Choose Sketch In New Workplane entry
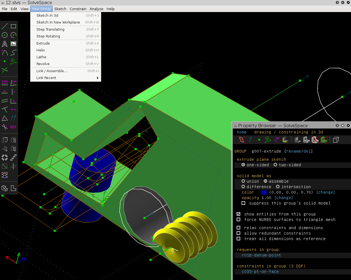 (x=66, y=22)
